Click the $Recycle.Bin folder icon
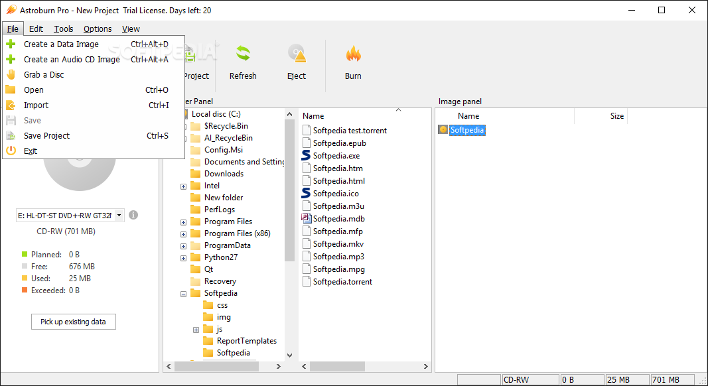The width and height of the screenshot is (708, 386). (x=195, y=126)
